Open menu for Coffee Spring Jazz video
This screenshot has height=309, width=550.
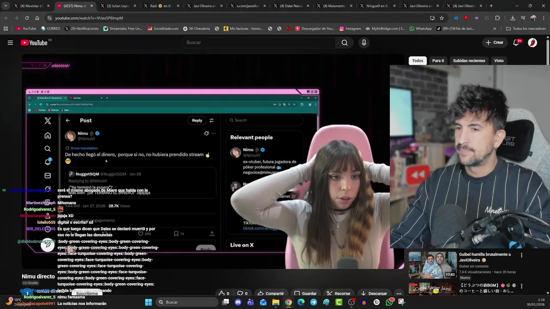click(x=522, y=286)
